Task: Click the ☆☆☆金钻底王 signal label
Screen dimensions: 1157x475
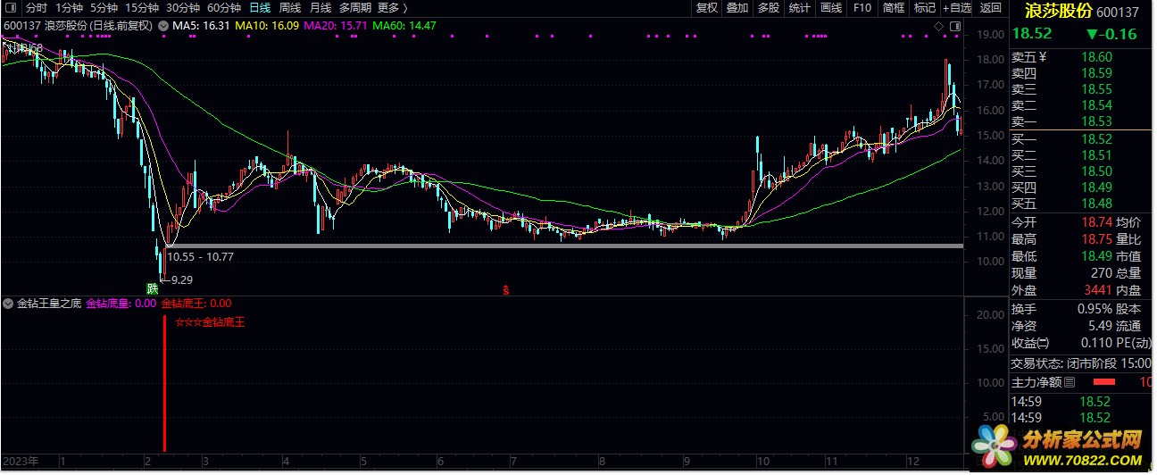Action: click(210, 321)
